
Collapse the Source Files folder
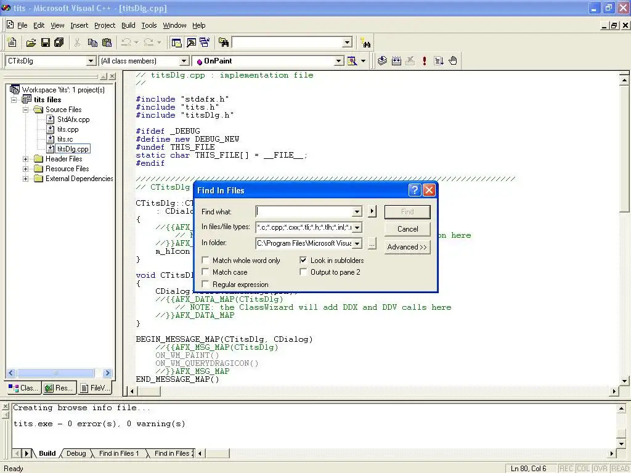click(x=25, y=110)
